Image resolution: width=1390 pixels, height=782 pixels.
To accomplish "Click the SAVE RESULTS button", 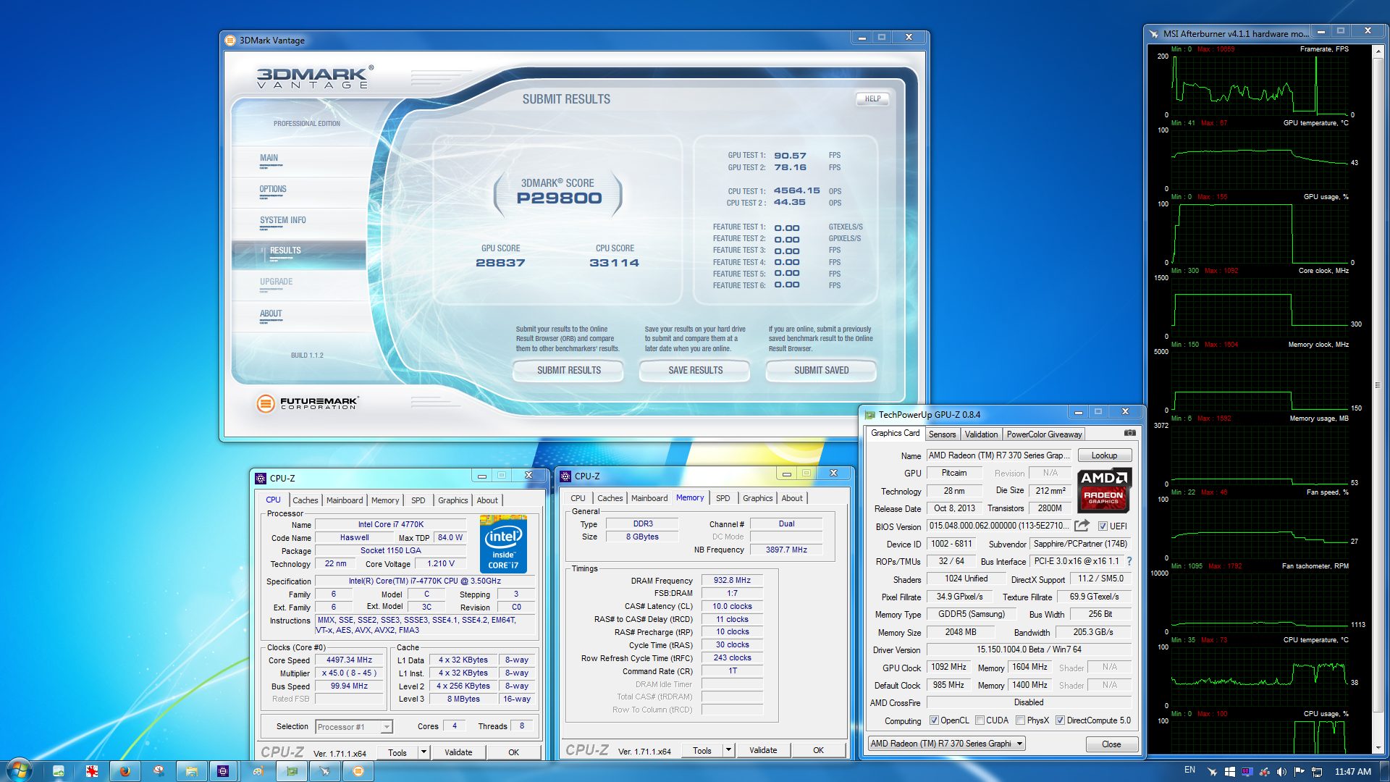I will pyautogui.click(x=695, y=370).
